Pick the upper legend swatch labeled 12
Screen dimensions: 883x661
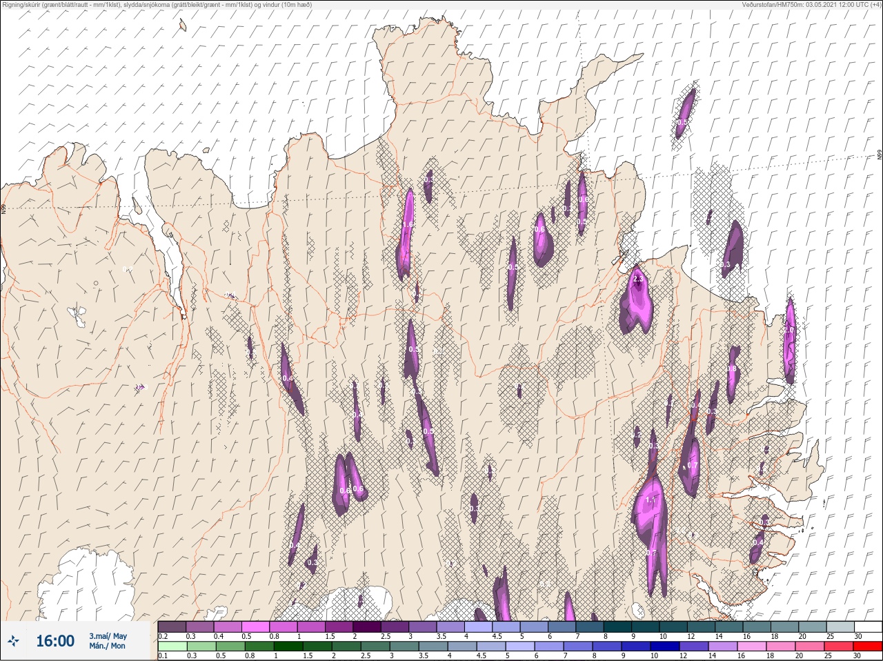pos(701,627)
